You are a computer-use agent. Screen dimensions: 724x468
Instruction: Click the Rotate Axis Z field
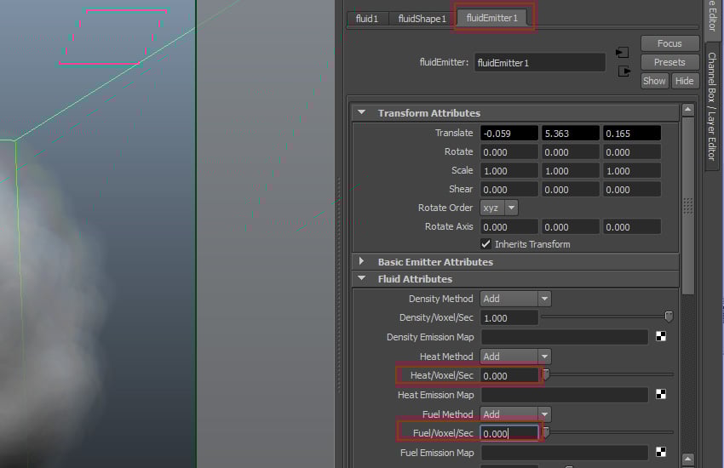pyautogui.click(x=632, y=227)
